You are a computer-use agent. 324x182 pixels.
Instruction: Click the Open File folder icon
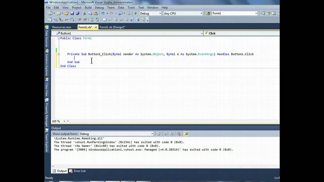(67, 13)
